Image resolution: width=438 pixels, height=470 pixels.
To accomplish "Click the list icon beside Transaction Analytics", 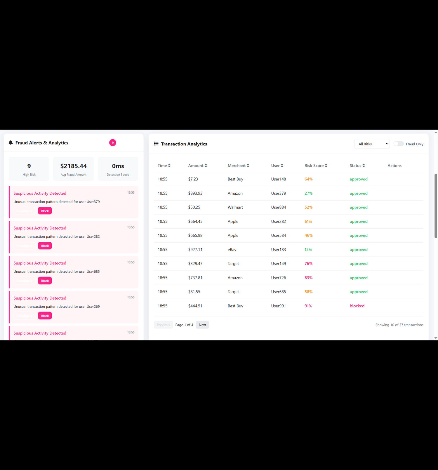I will coord(156,144).
